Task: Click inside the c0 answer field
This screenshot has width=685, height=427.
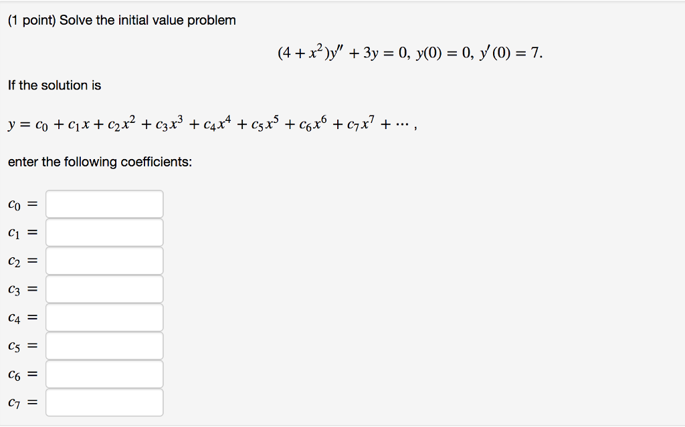Action: [104, 204]
